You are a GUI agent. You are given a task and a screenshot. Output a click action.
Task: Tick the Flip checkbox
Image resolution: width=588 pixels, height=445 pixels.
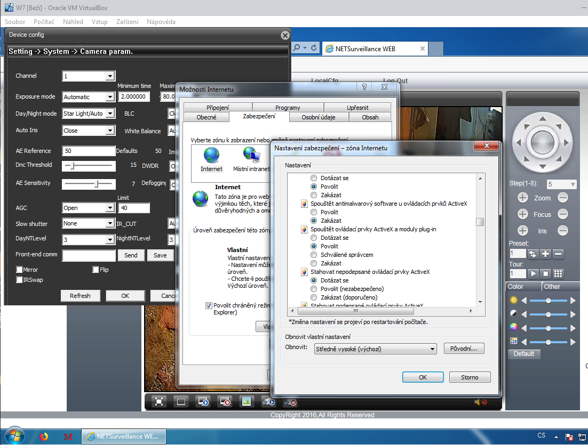(x=96, y=270)
